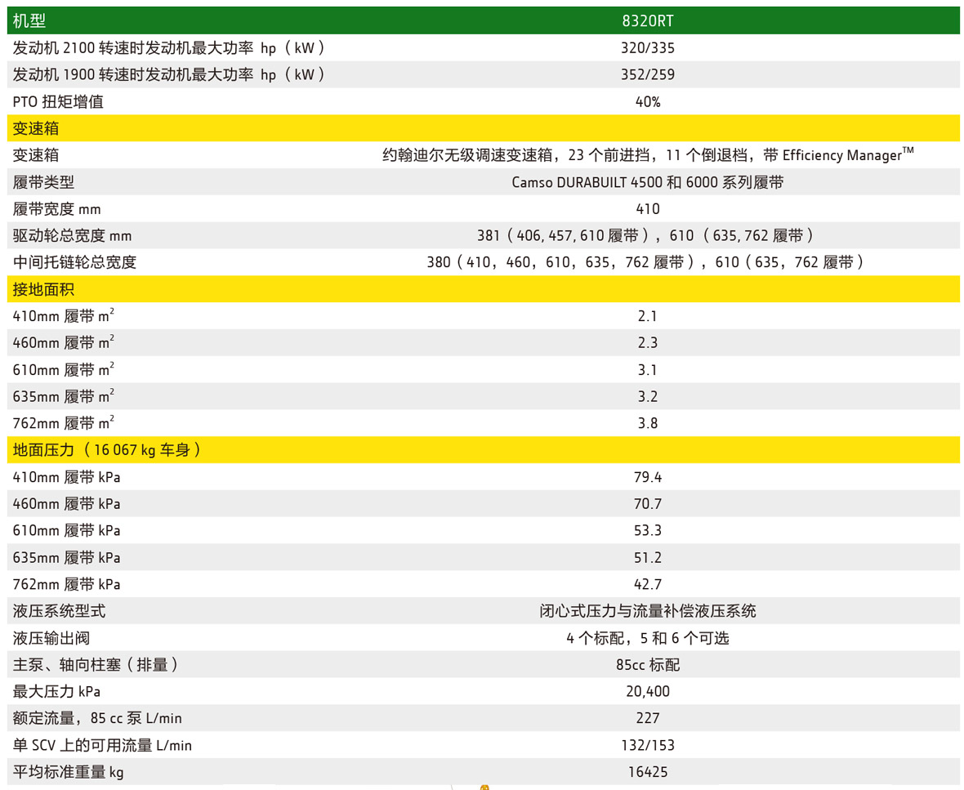
Task: Click the ground area value 3.1
Action: click(647, 369)
